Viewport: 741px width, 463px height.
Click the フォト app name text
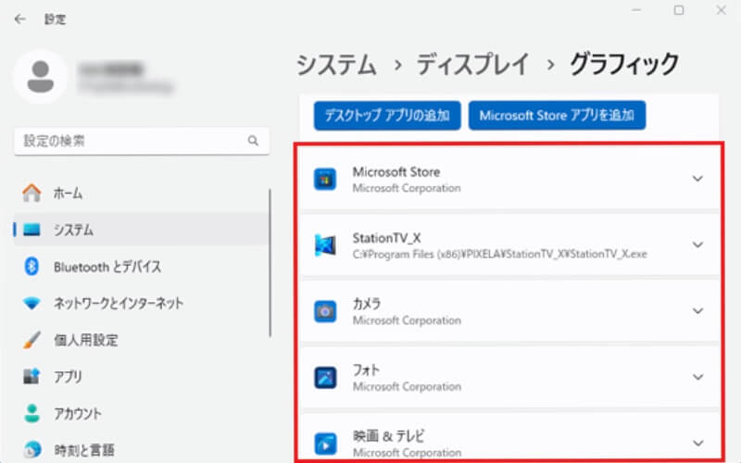[x=366, y=369]
